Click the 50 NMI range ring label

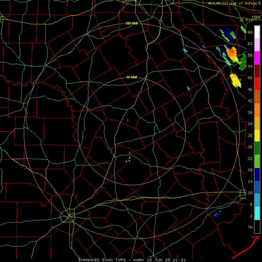coord(132,77)
